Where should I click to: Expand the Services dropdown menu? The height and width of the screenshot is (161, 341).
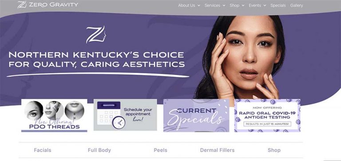(x=214, y=5)
